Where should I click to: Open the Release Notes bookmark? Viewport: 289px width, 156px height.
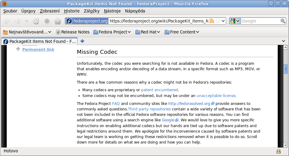[73, 32]
